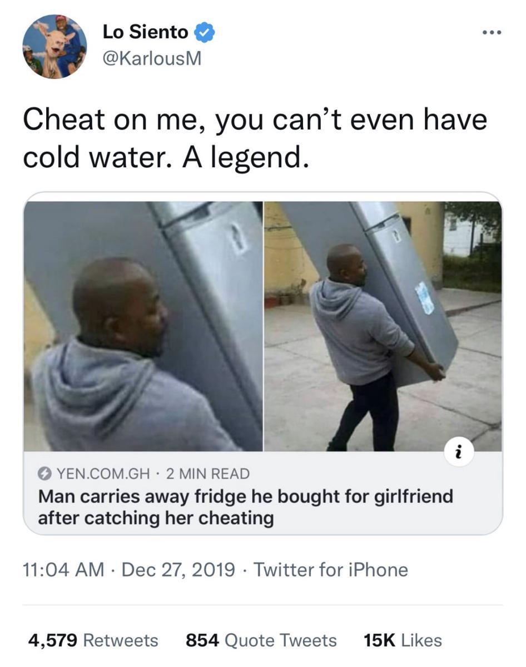Click the YEN.COM.GH source label
526x667 pixels.
click(103, 474)
